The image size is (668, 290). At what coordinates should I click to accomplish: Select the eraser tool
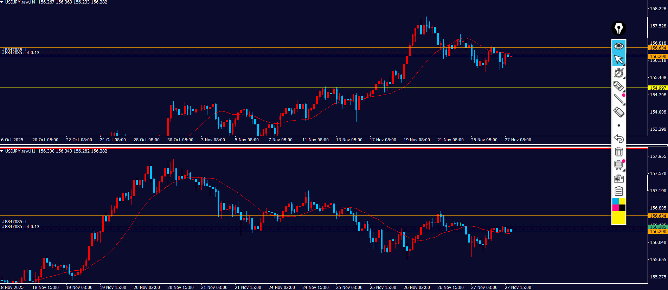point(619,112)
